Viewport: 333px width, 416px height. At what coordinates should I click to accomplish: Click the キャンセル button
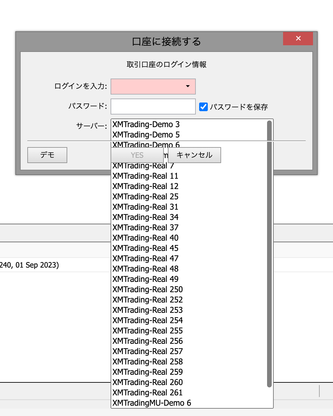[x=194, y=155]
